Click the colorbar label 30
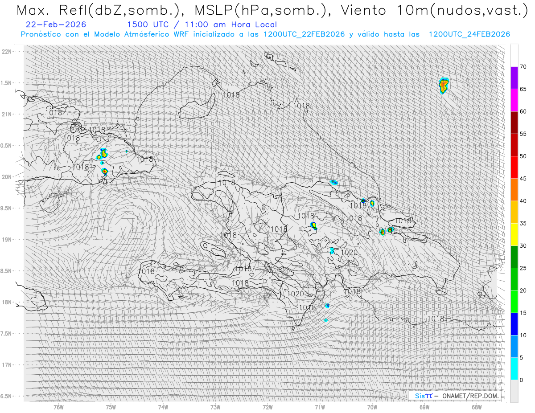The width and height of the screenshot is (535, 413). coord(523,245)
